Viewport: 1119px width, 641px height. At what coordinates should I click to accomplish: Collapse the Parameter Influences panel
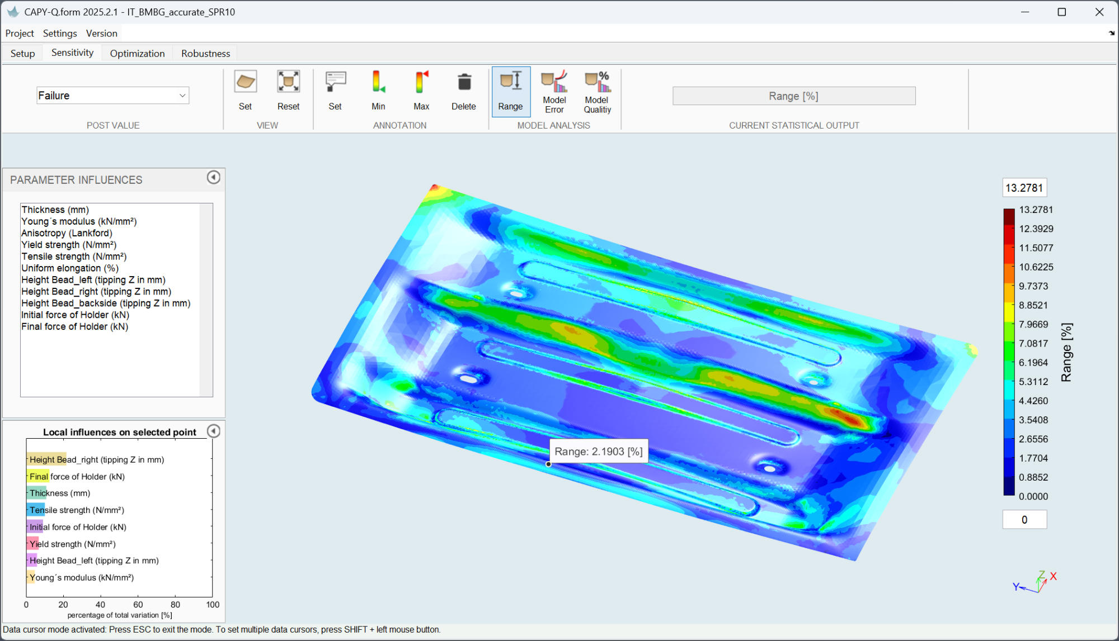click(213, 177)
